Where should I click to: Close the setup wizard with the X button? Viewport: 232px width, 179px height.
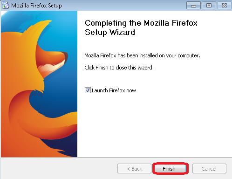coord(224,6)
